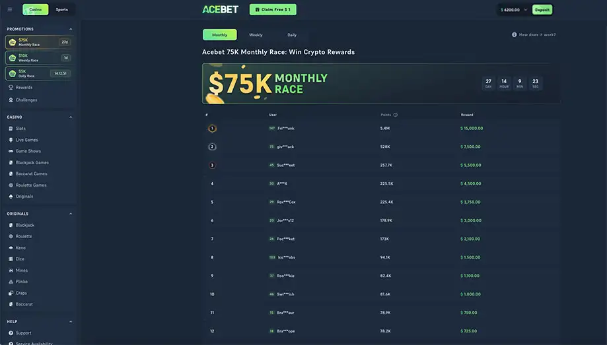Click the ACEBET logo
607x345 pixels.
click(x=220, y=10)
